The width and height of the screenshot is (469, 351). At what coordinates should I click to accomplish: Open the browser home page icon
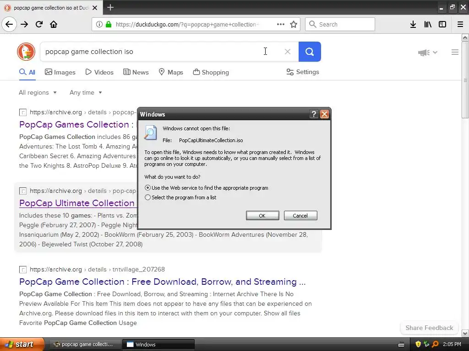click(54, 24)
